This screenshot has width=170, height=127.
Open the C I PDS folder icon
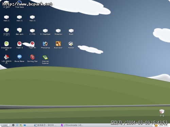click(32, 32)
